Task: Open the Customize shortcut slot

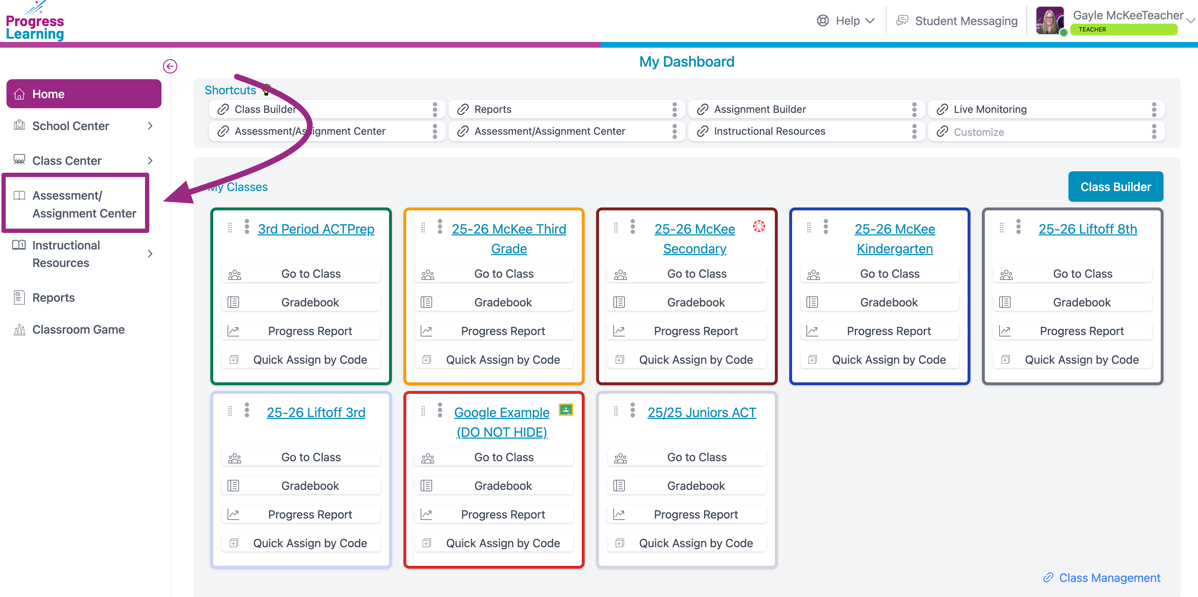Action: tap(1047, 132)
